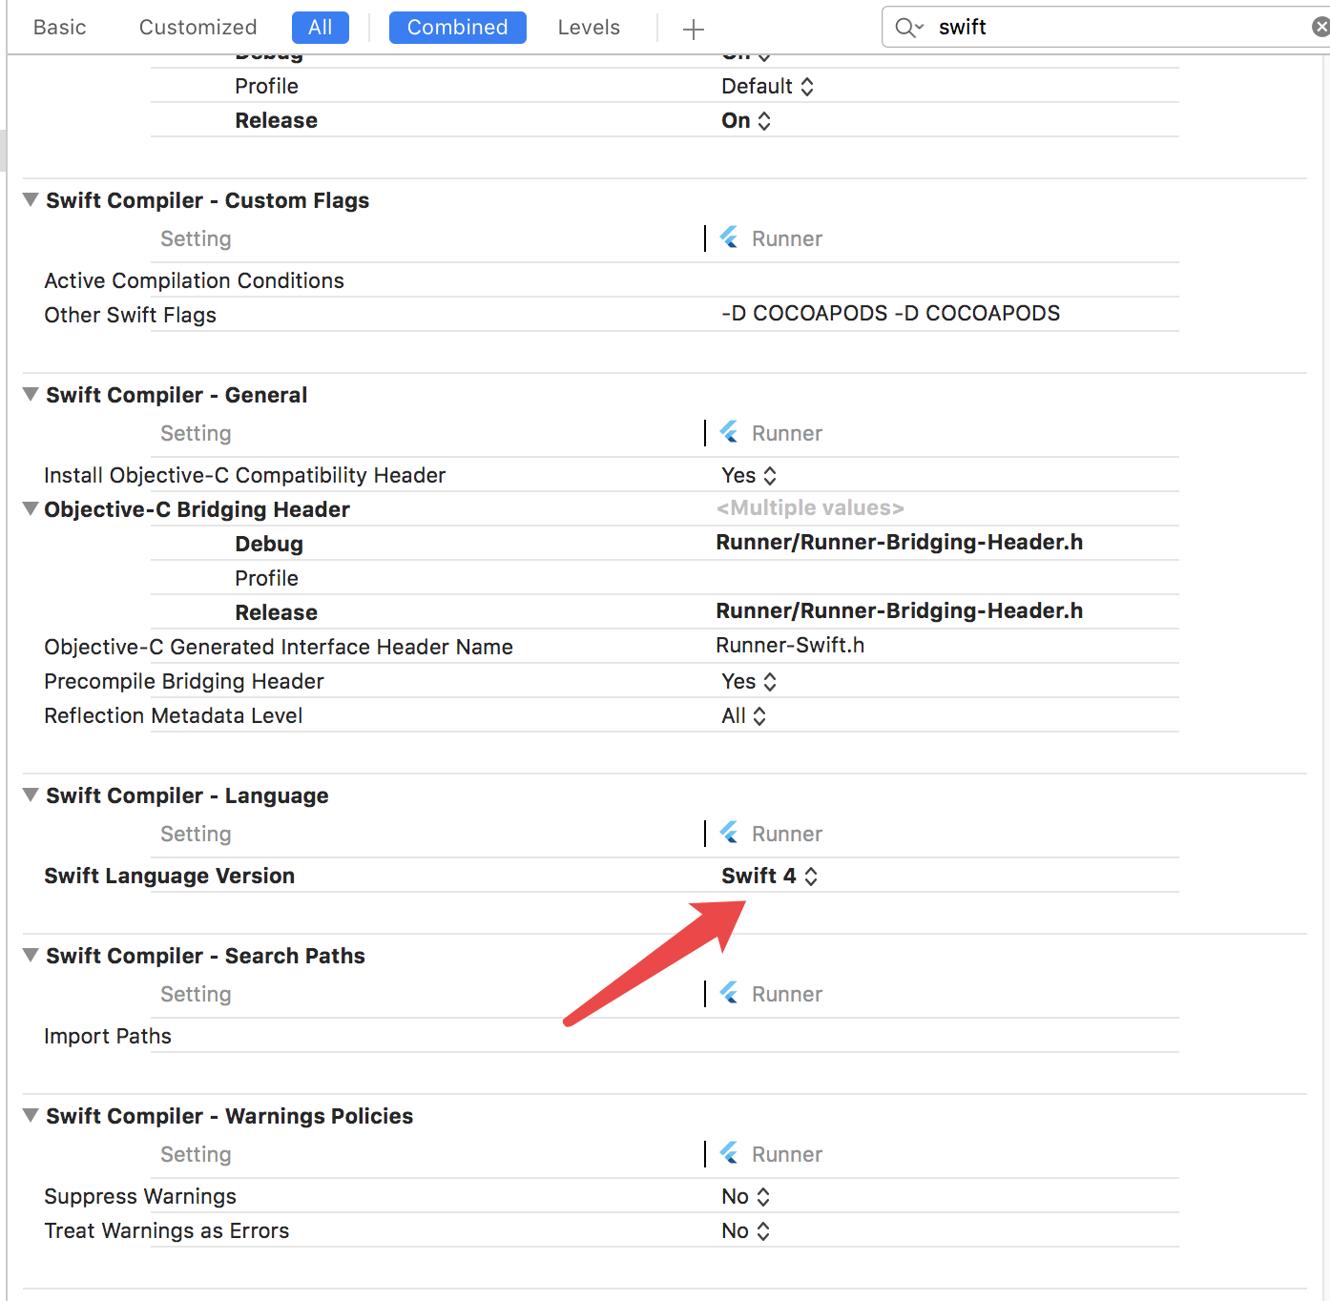Select Install Objective-C Compatibility Header setting
The height and width of the screenshot is (1301, 1330).
(244, 475)
